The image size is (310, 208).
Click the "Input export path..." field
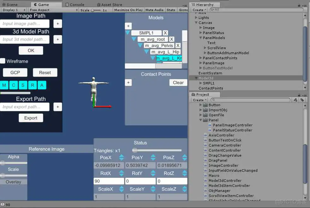(25, 107)
